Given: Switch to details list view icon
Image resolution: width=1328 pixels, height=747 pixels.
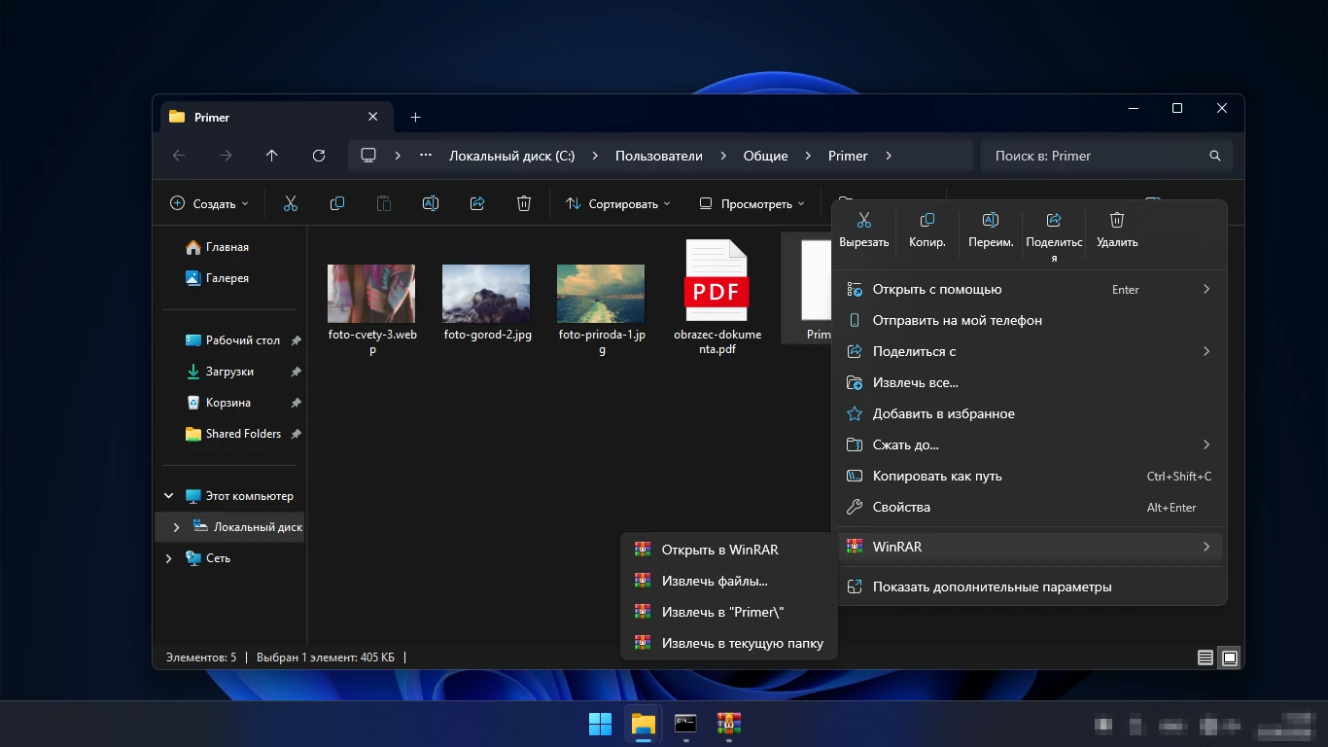Looking at the screenshot, I should [x=1206, y=658].
